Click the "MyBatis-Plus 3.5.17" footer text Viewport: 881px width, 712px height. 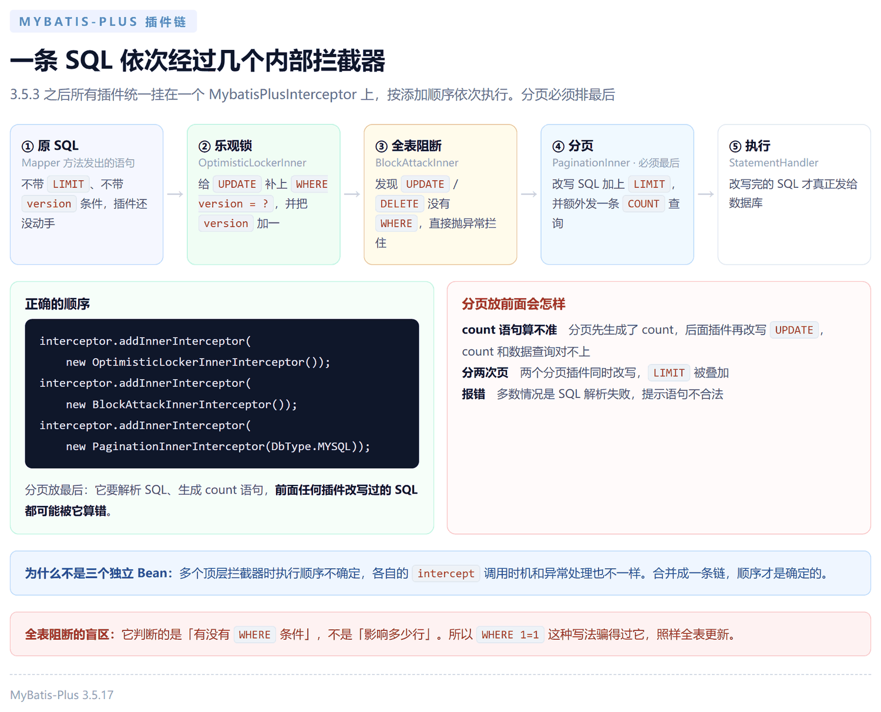pos(62,695)
